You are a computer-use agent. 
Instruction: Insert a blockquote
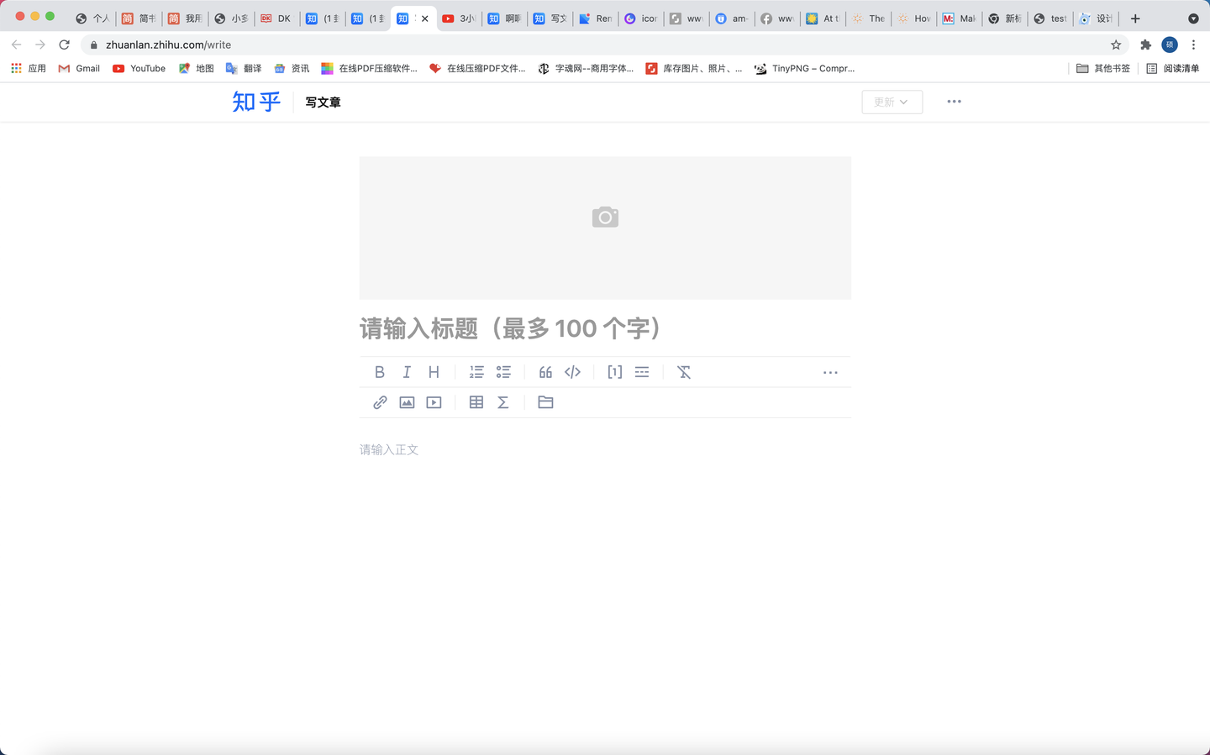[544, 371]
